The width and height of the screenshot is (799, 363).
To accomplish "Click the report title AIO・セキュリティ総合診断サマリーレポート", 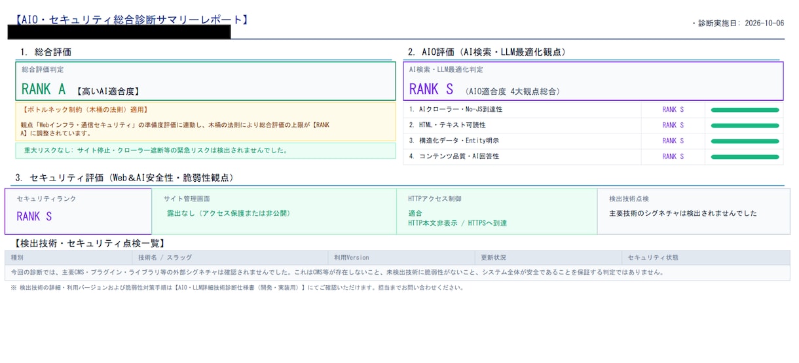I will 133,19.
